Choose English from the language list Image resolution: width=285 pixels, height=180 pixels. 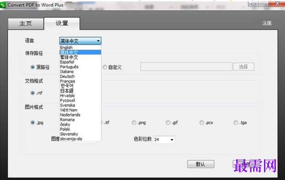81,48
